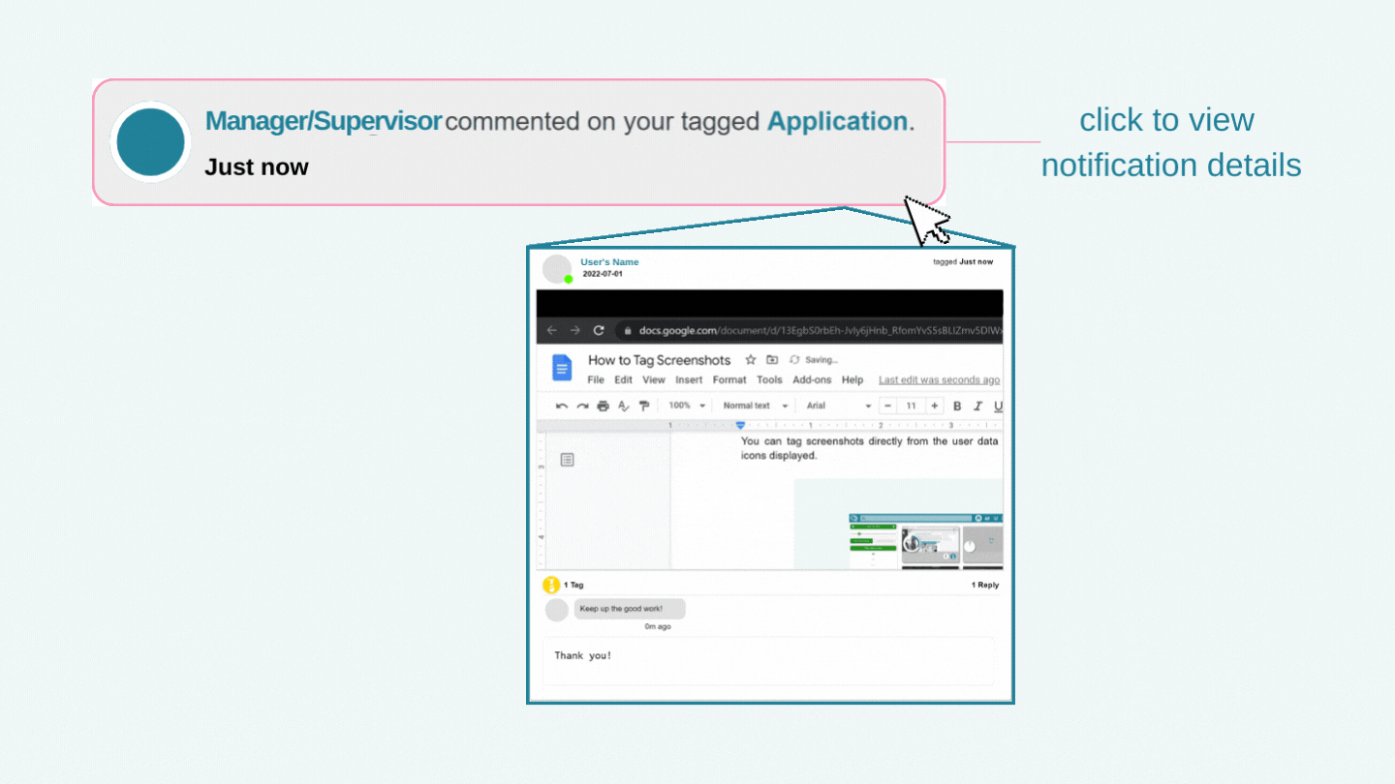Click the browser forward arrow

[x=575, y=330]
